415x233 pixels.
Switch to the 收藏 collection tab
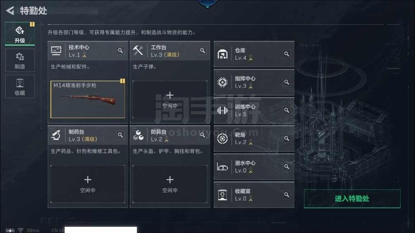tap(20, 86)
